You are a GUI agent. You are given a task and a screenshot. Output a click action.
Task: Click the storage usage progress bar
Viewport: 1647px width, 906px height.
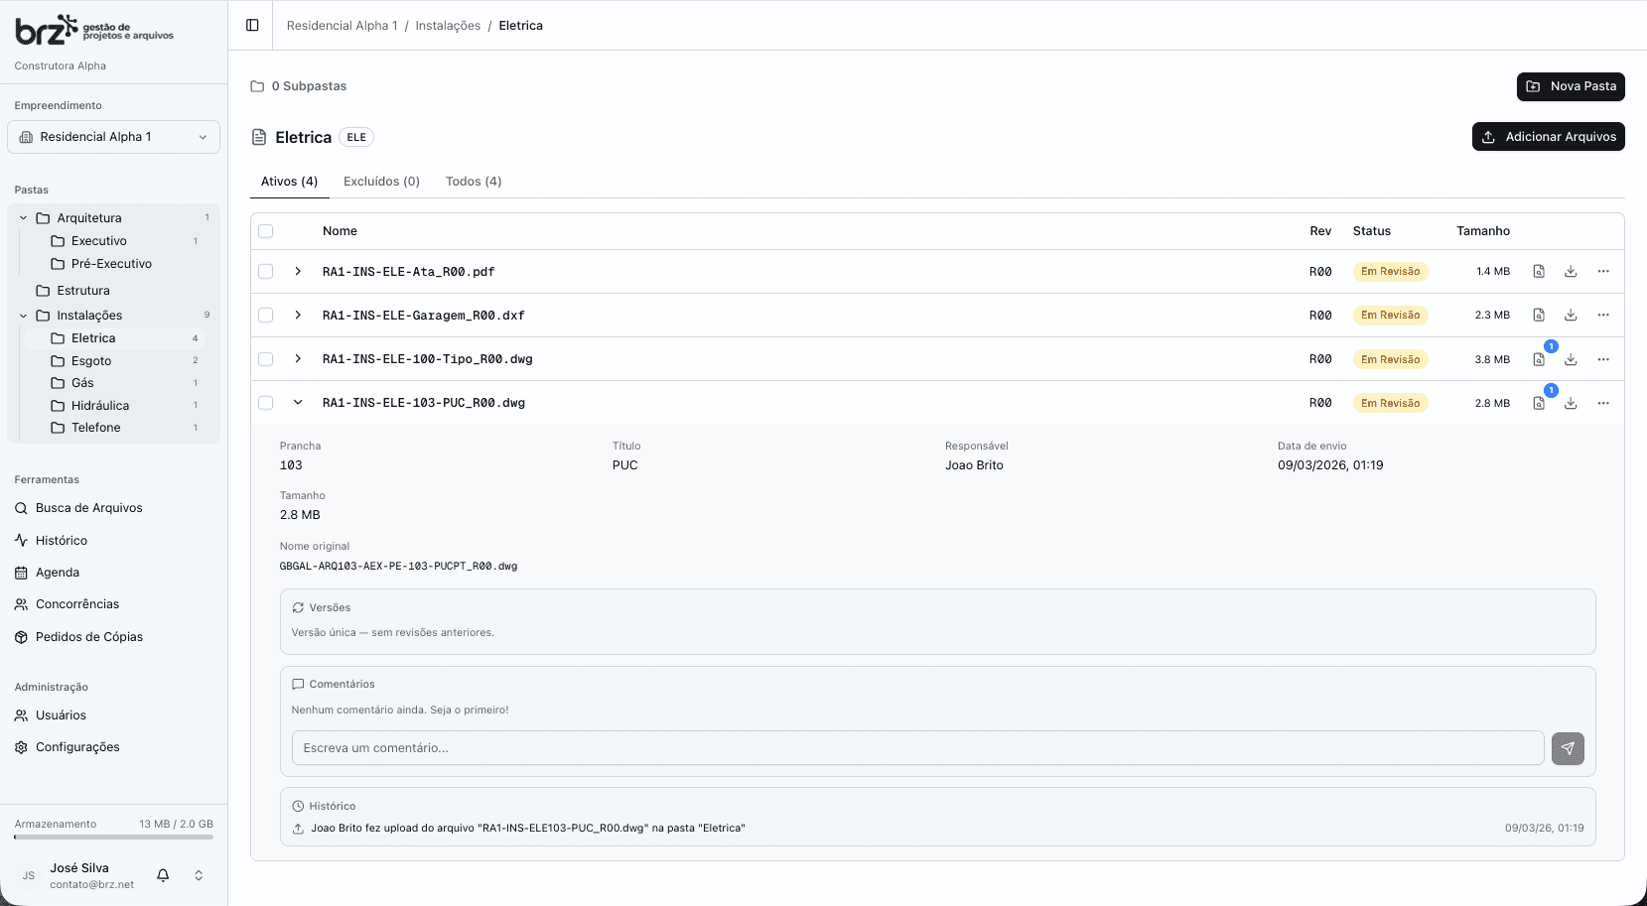(x=114, y=838)
